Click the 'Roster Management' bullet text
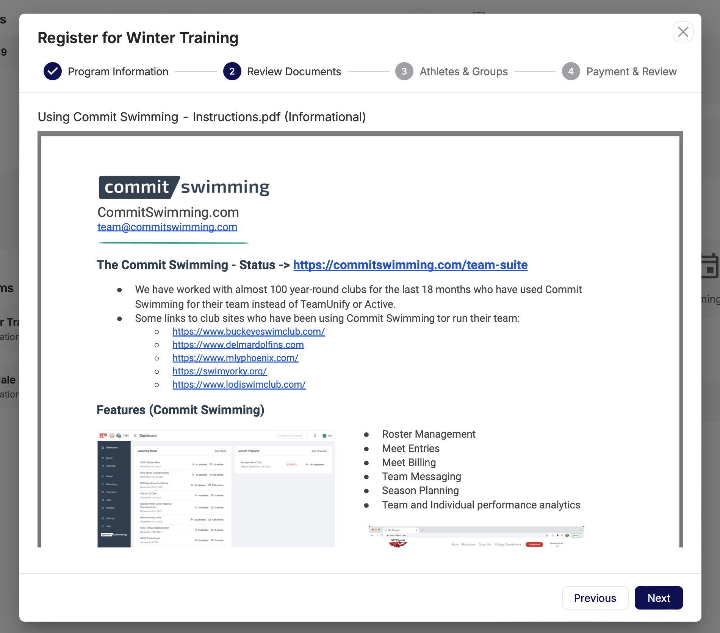Image resolution: width=720 pixels, height=633 pixels. [429, 434]
